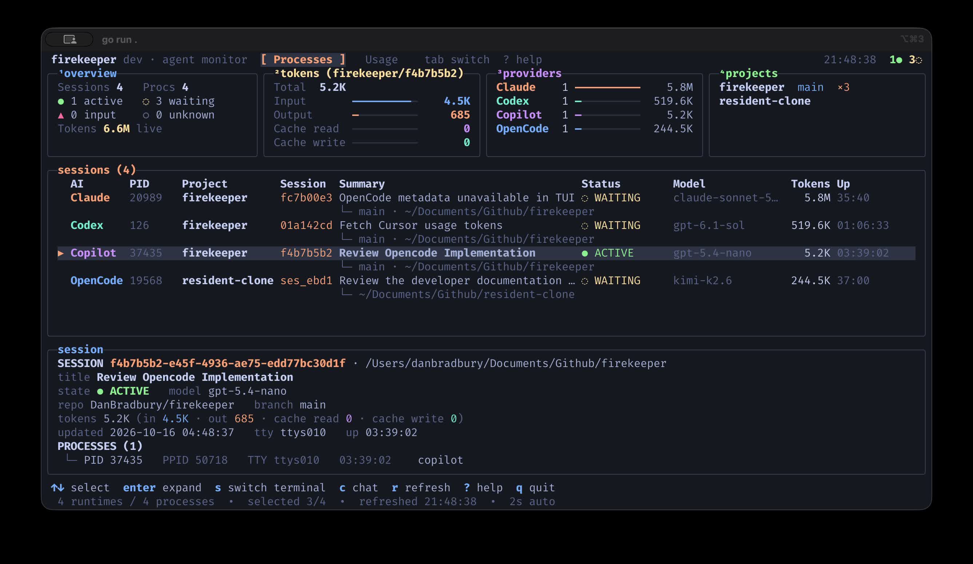Screen dimensions: 973x564
Task: Click the ACTIVE state dot in session details
Action: [x=100, y=391]
